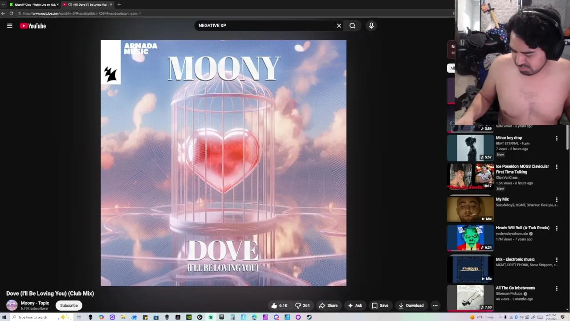Open Epic Games Launcher from the taskbar
The width and height of the screenshot is (570, 321).
221,317
